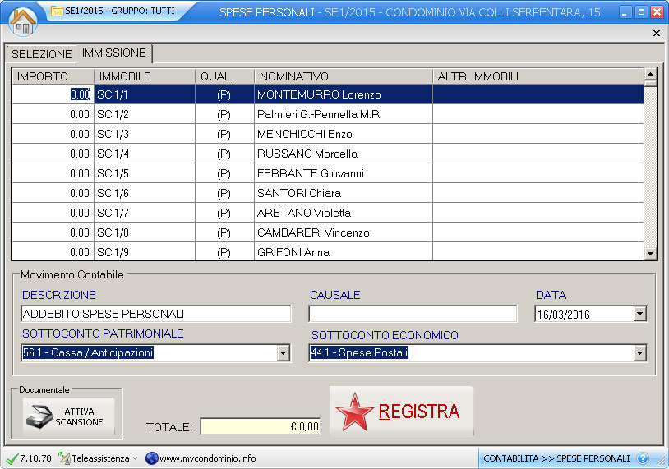Expand the Sottoconto Economico dropdown
Viewport: 669px width, 469px height.
(640, 353)
